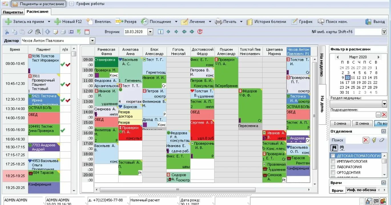Viewport: 391px width, 205px height.
Task: Go to next day with single right arrow
Action: [176, 32]
